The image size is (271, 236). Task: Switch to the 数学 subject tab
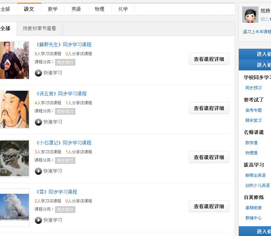[53, 9]
